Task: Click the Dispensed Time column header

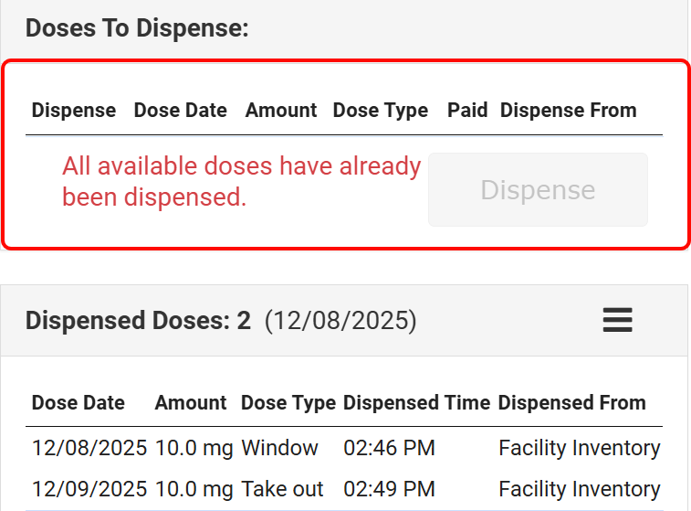Action: [416, 403]
